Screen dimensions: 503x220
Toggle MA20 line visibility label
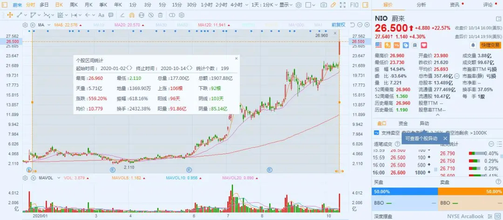tap(129, 25)
